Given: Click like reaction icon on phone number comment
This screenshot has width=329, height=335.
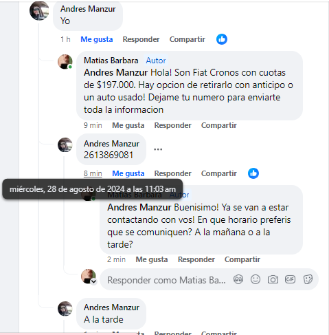Looking at the screenshot, I should pos(253,173).
